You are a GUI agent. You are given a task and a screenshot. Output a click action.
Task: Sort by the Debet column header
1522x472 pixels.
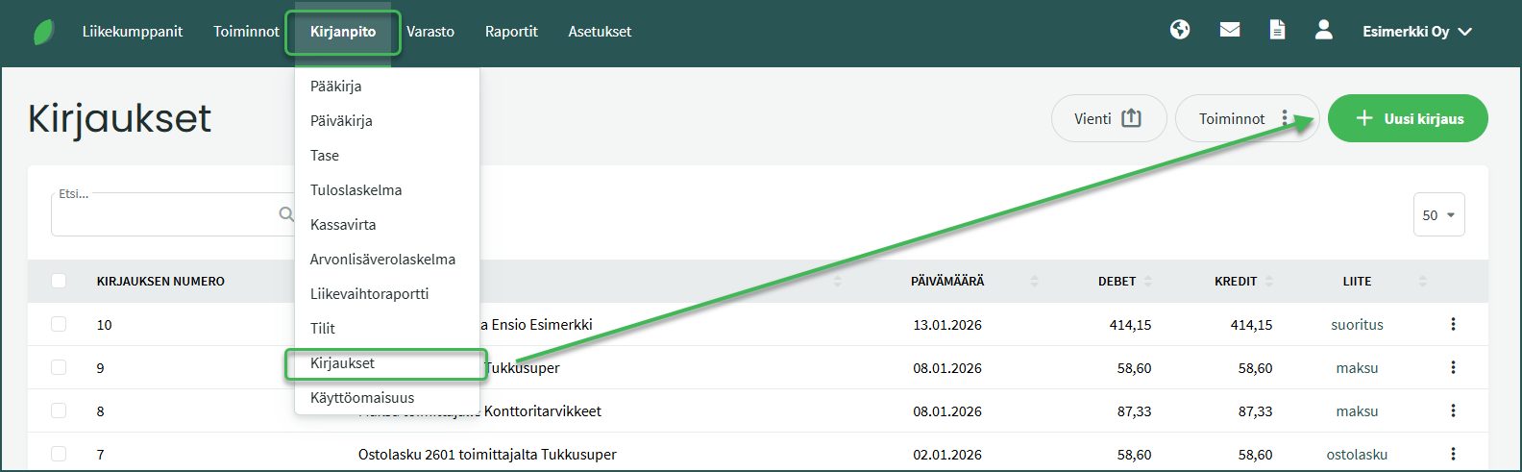click(x=1117, y=282)
